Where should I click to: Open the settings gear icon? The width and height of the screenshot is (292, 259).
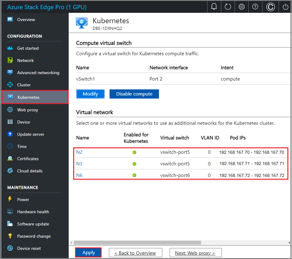click(242, 7)
